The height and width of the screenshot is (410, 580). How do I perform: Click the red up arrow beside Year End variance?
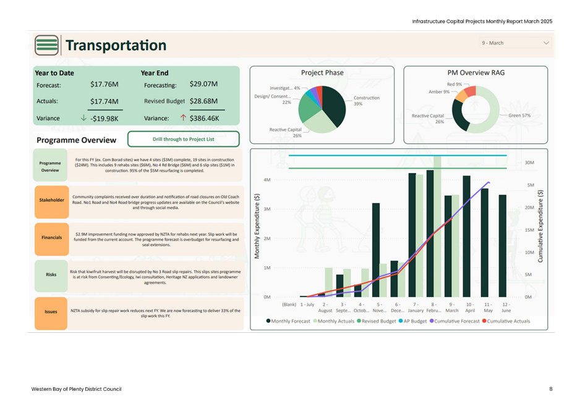point(183,118)
